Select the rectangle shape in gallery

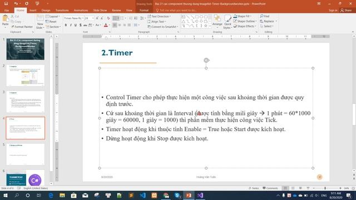pos(197,17)
